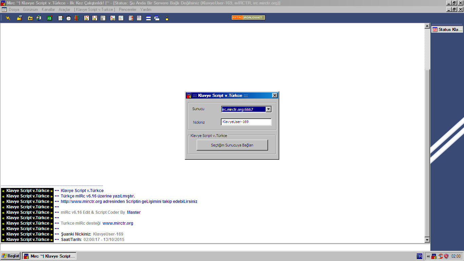Open Log Files magnifier icon
Viewport: 464px width, 261px height.
121,18
